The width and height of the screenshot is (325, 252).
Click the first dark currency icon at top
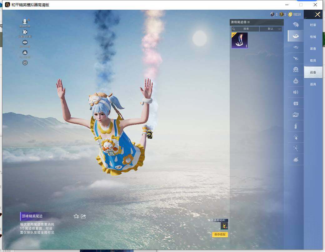[272, 14]
